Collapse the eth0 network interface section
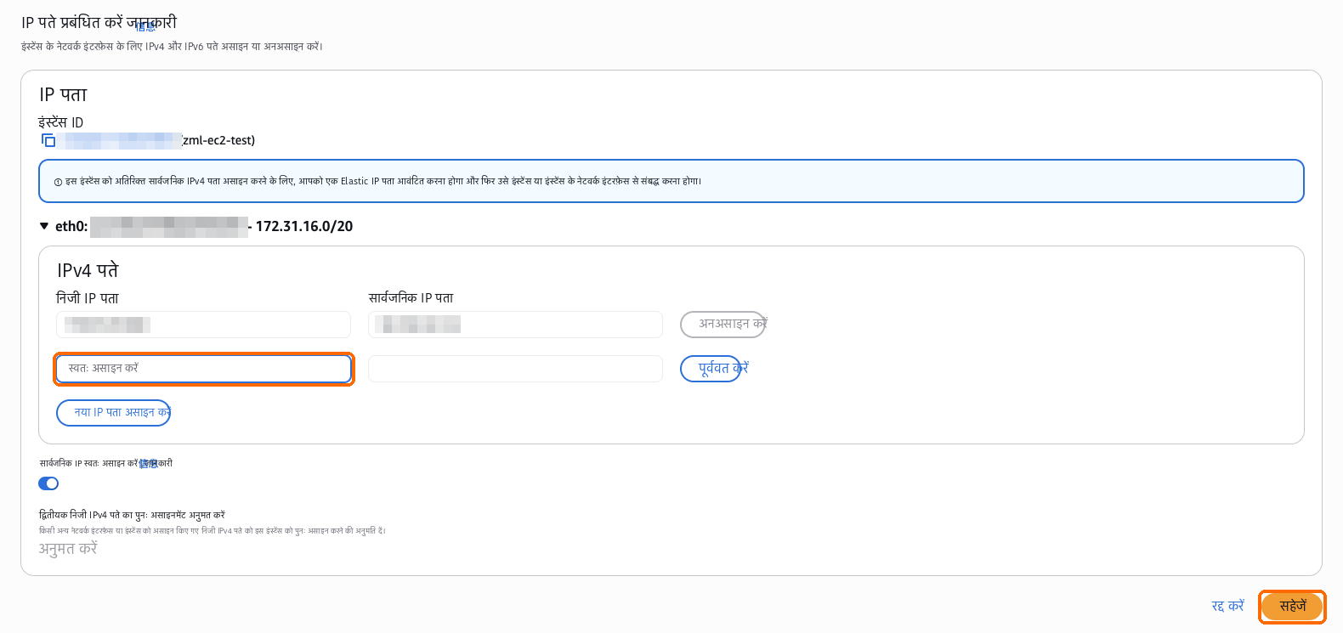The height and width of the screenshot is (633, 1343). point(44,226)
